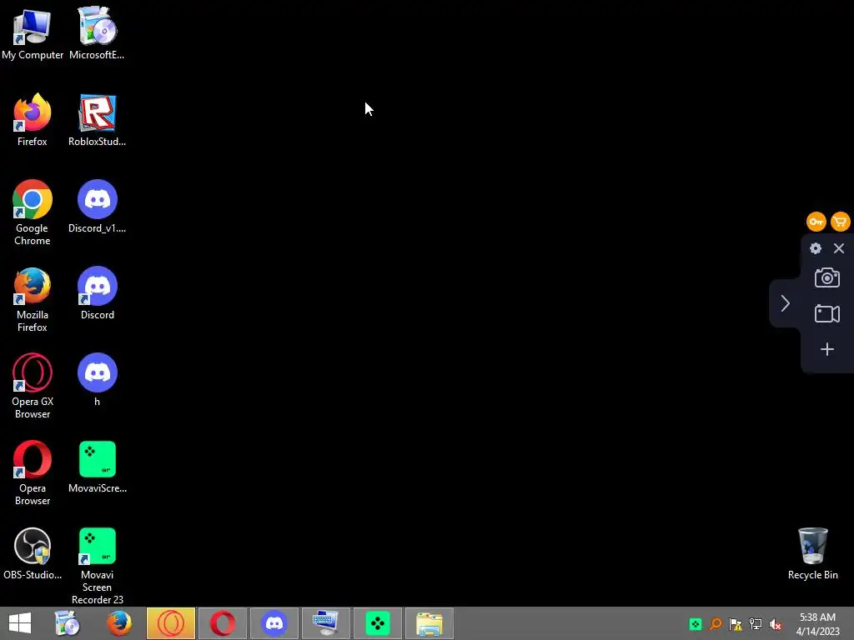Open the Windows Start button
The image size is (854, 640).
coord(20,623)
